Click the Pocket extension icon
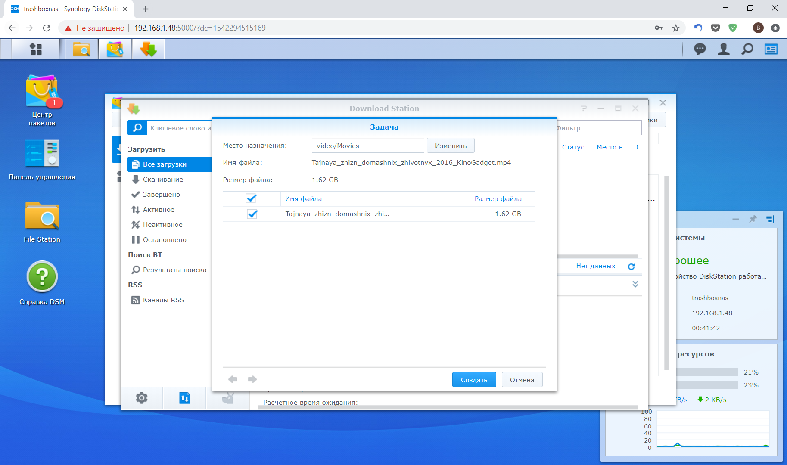This screenshot has width=787, height=465. coord(715,28)
